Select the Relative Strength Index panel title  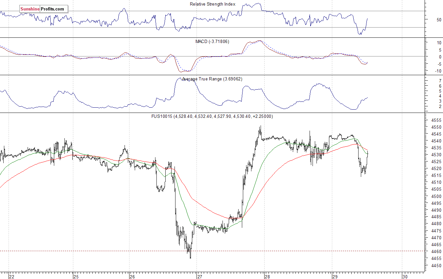[x=213, y=4]
